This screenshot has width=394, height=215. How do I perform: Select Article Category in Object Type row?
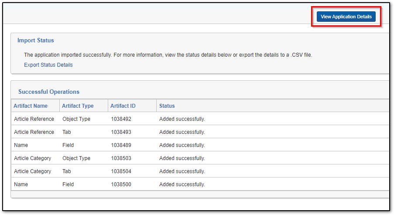point(32,158)
